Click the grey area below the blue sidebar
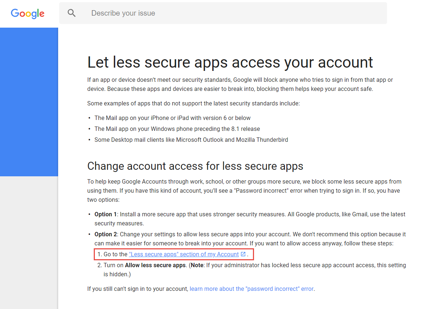The width and height of the screenshot is (435, 309). click(29, 240)
